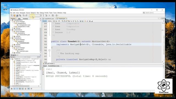This screenshot has height=99, width=176.
Task: Click the Comment icon in editor toolbar
Action: pos(90,21)
